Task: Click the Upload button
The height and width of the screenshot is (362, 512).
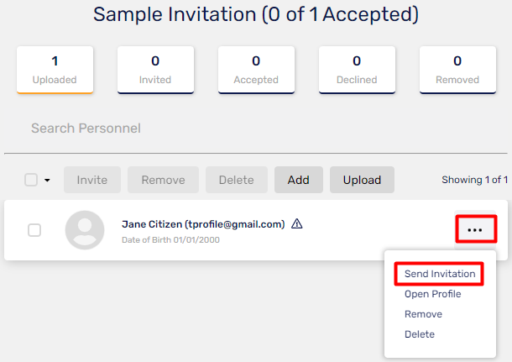Action: [362, 180]
